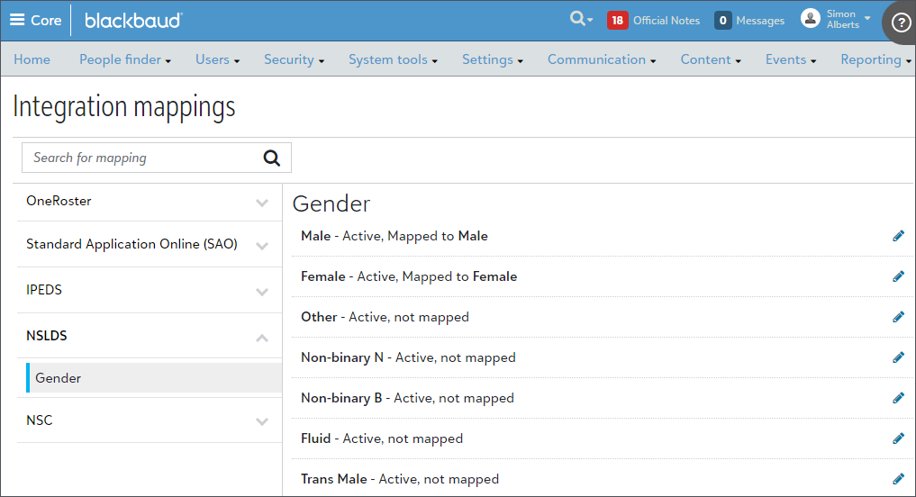Viewport: 916px width, 497px height.
Task: Edit the Other gender mapping
Action: tap(899, 317)
